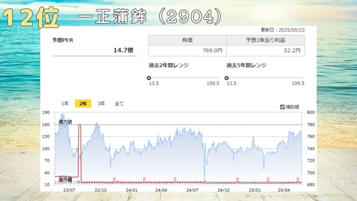Click pink marker near 24/01 on chart
357x201 pixels.
(144, 179)
